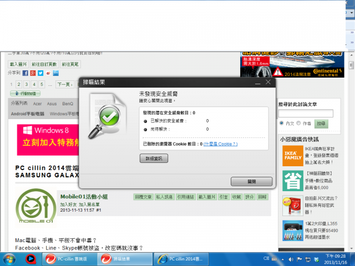
Task: Click 回覆文章 post action
Action: [143, 197]
